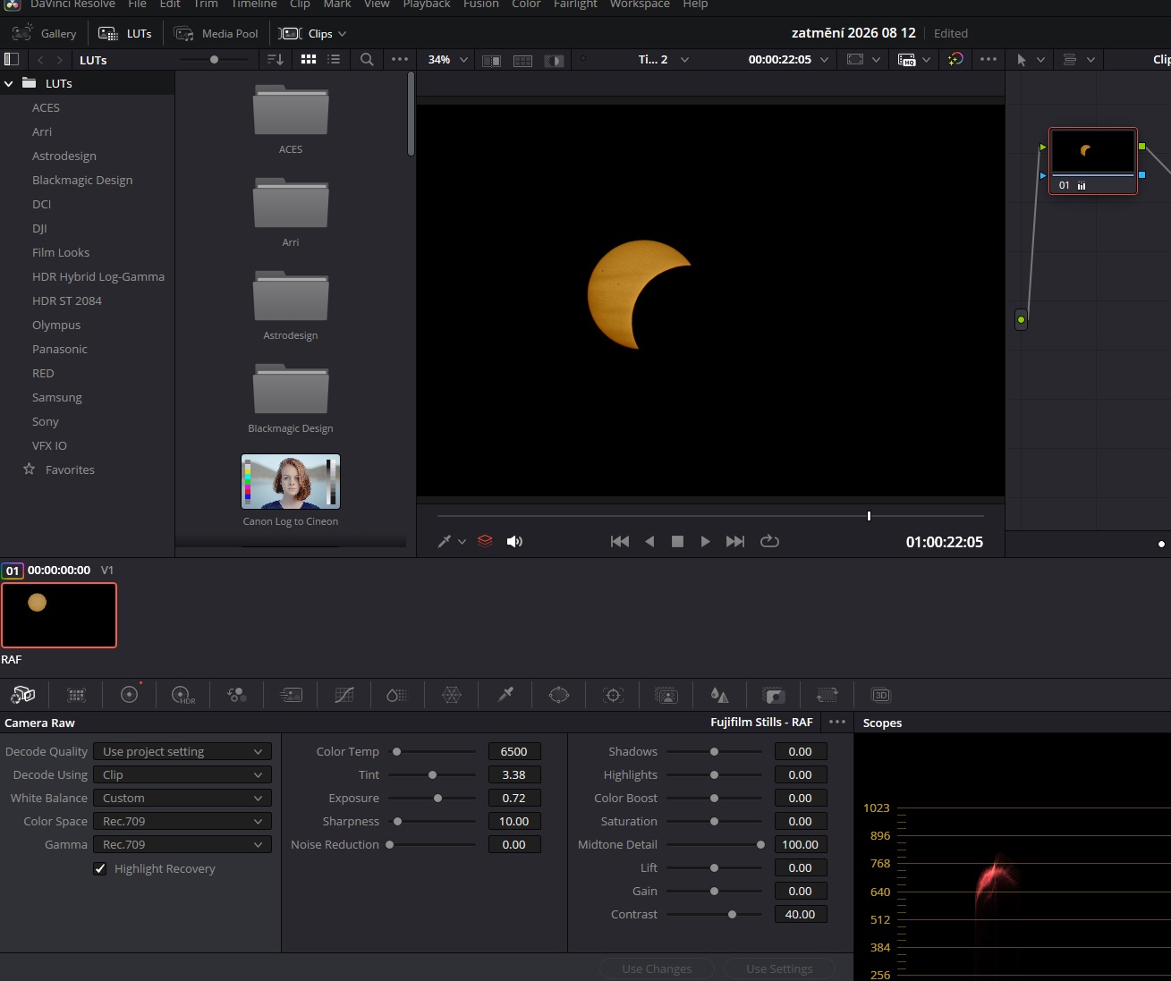Open the White Balance dropdown
The image size is (1171, 981).
tap(182, 798)
